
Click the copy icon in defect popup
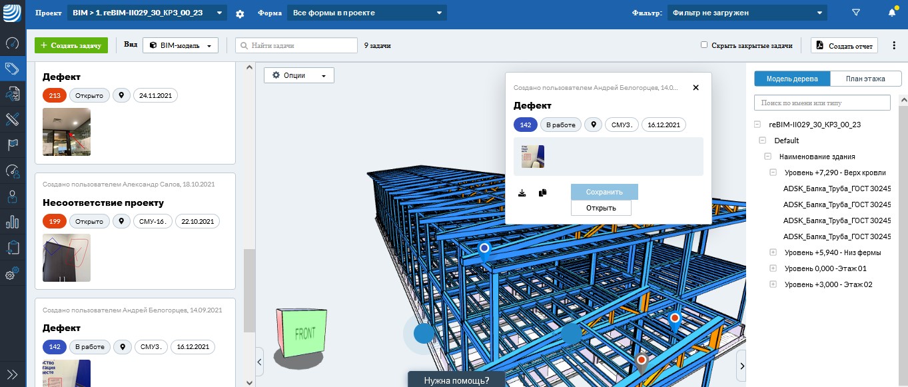[543, 193]
